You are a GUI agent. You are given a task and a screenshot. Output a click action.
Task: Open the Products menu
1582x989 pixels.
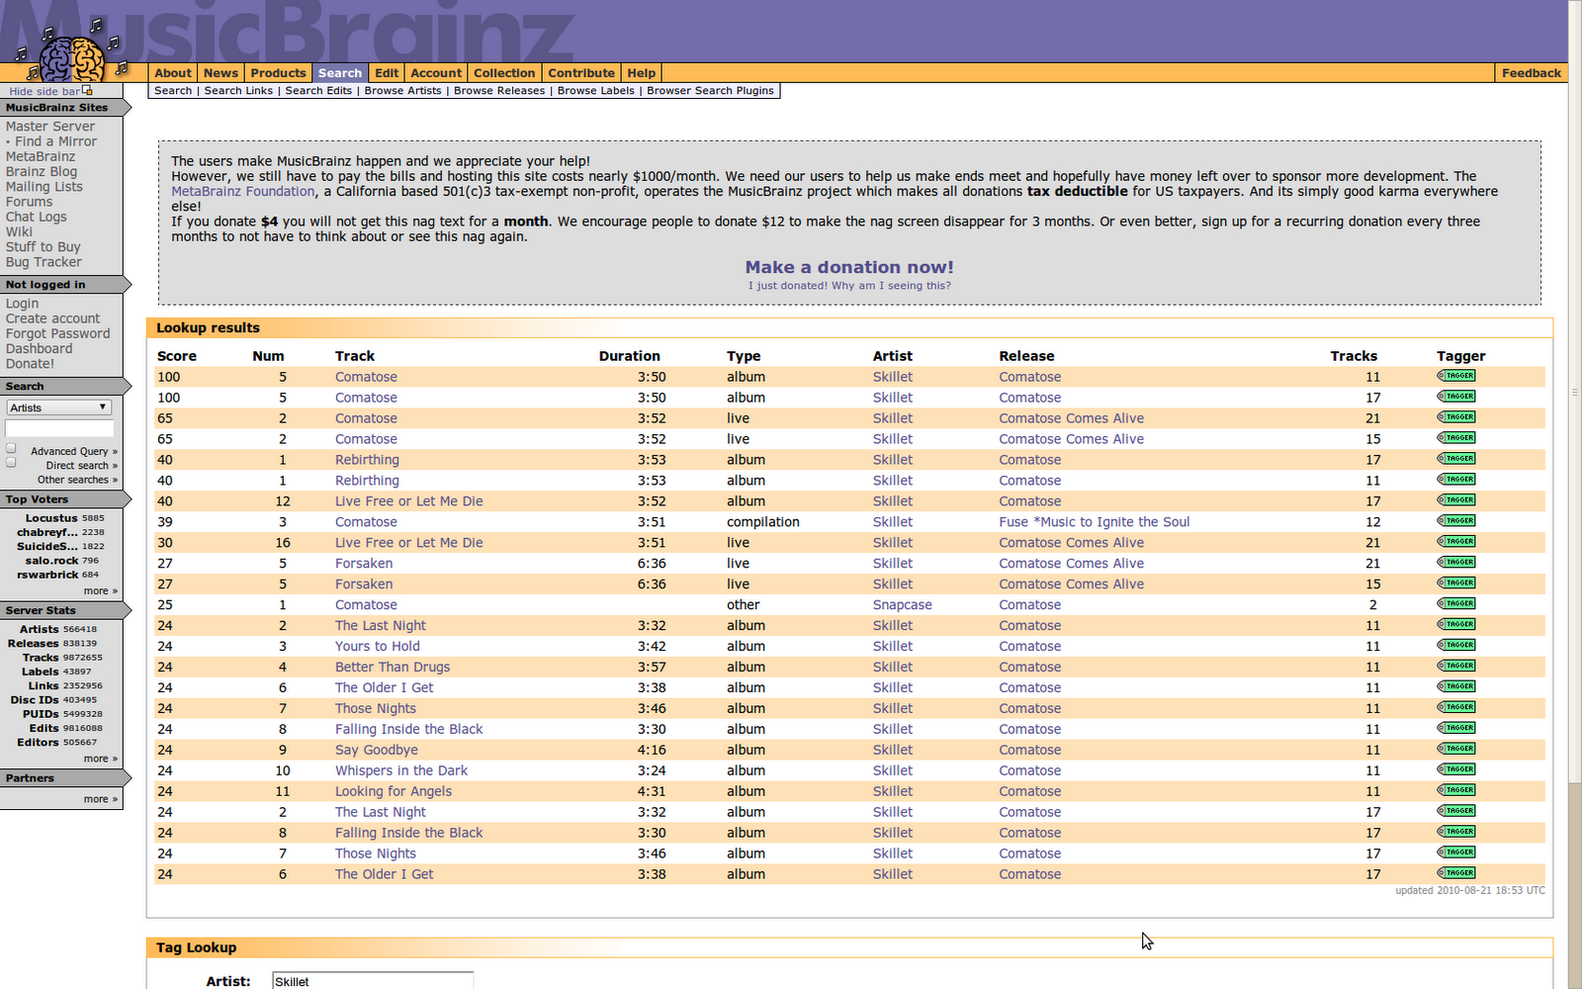click(278, 73)
